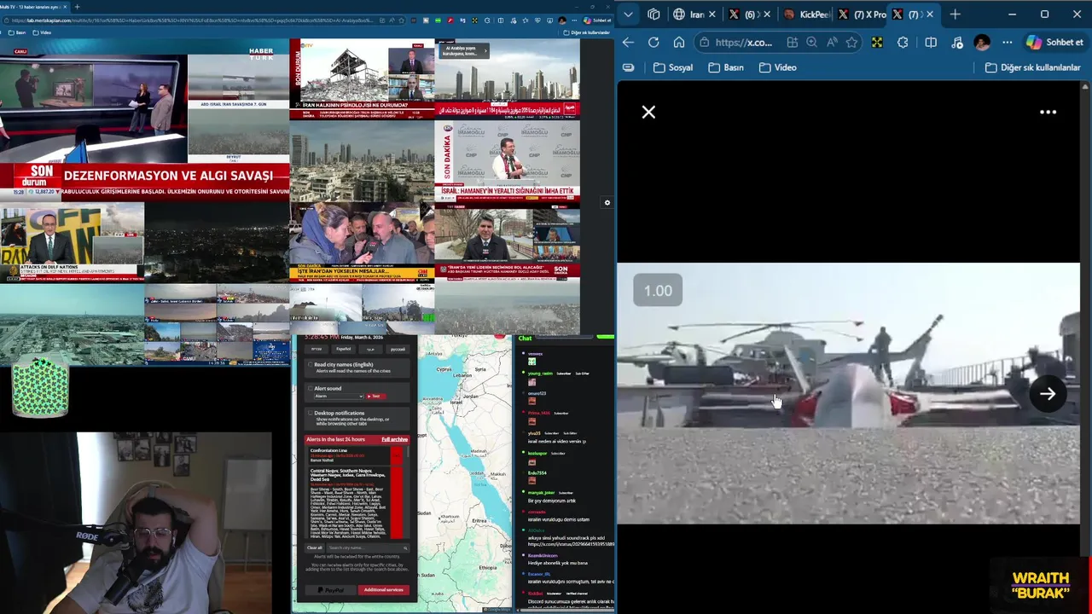The image size is (1092, 614).
Task: Expand 'Diğer sık kullanılanlar' in left window
Action: [x=587, y=32]
